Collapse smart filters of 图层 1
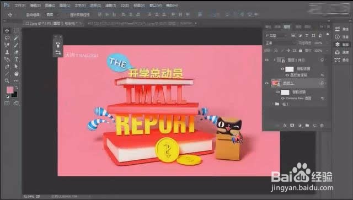Image resolution: width=353 pixels, height=200 pixels. tap(326, 83)
